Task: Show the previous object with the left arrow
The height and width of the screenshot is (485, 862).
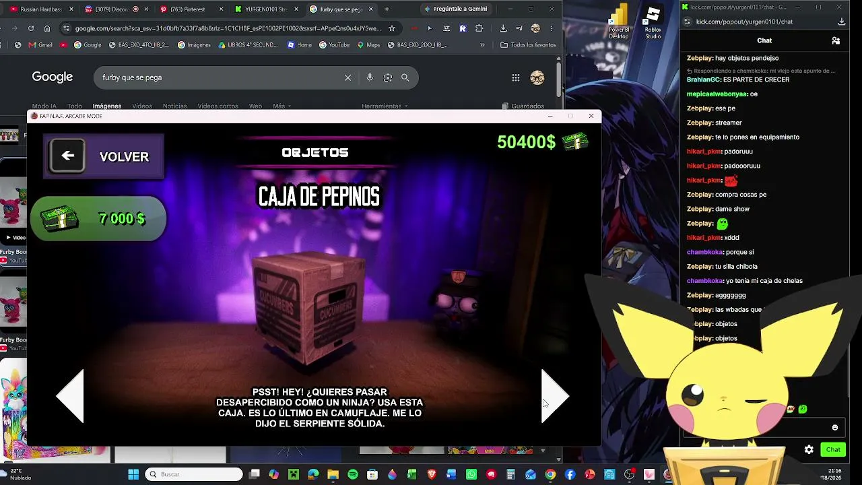Action: click(69, 396)
